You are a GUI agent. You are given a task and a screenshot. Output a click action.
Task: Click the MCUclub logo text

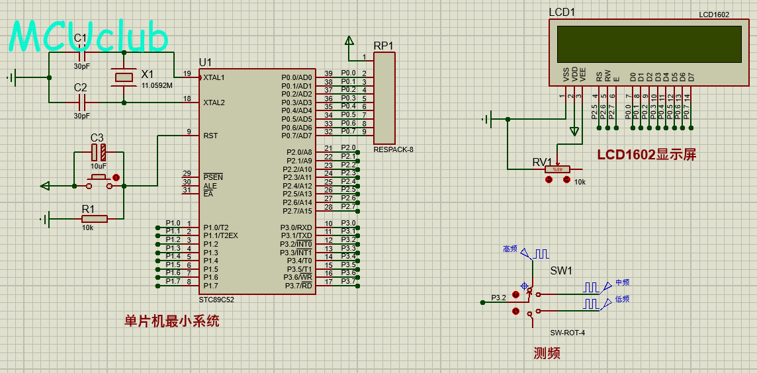point(88,37)
